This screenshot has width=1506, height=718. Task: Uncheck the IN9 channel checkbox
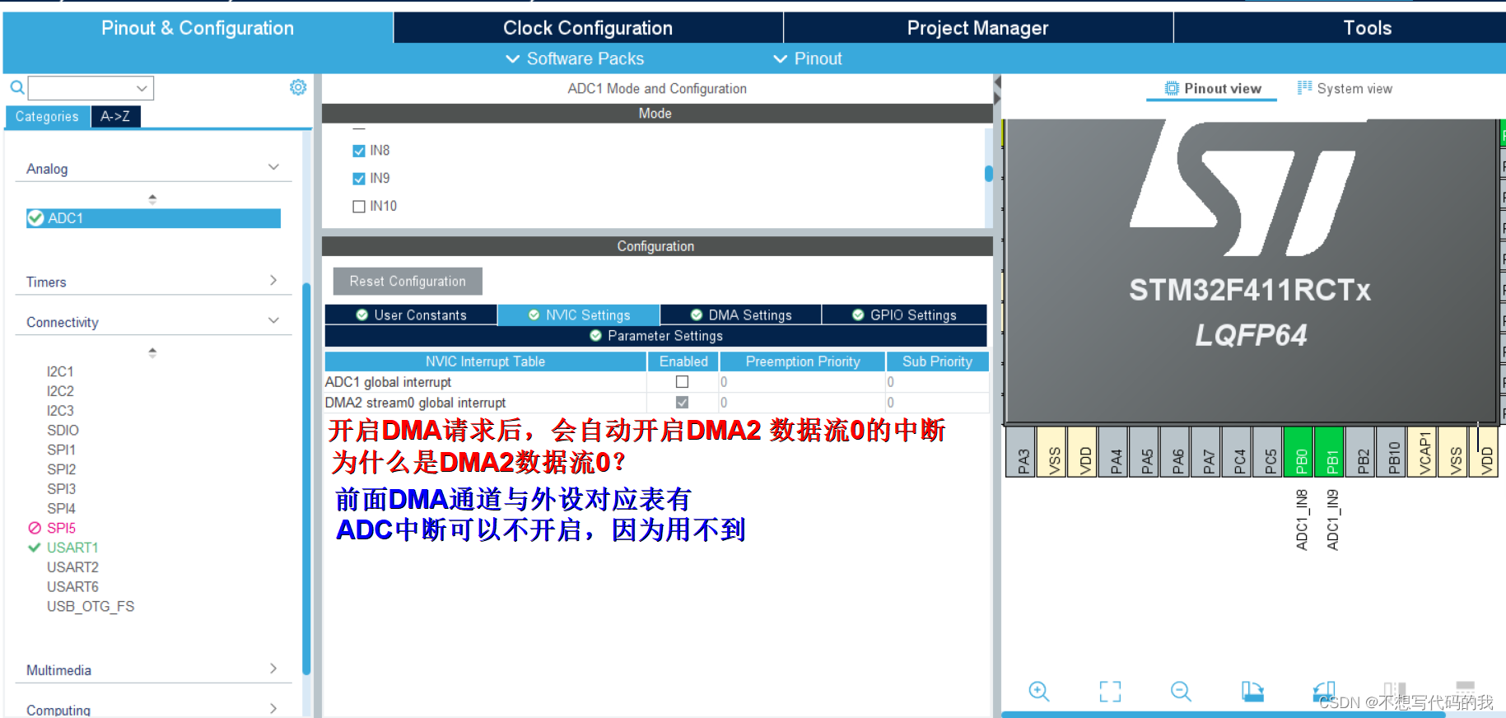(359, 179)
